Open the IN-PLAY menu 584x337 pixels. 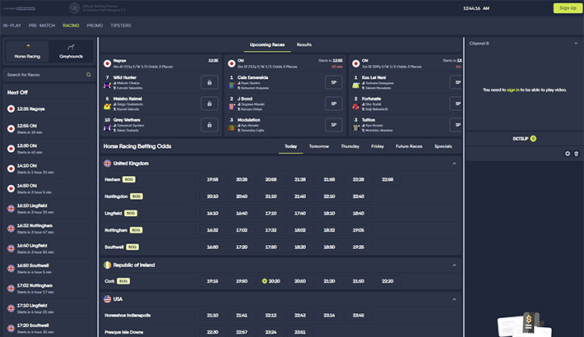(12, 25)
